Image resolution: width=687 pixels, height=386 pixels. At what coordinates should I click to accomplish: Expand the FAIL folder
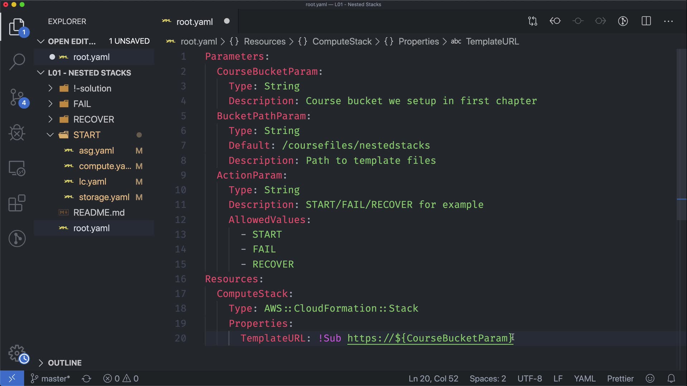coord(82,104)
